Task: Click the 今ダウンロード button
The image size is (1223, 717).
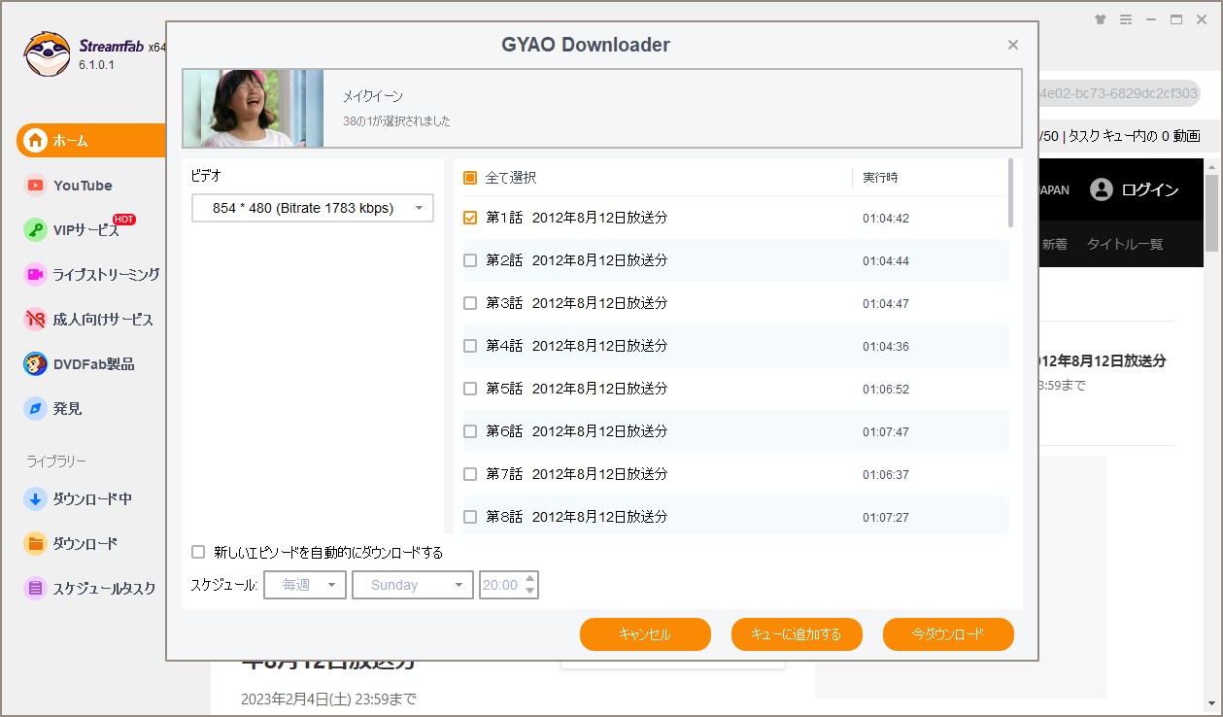Action: (x=948, y=634)
